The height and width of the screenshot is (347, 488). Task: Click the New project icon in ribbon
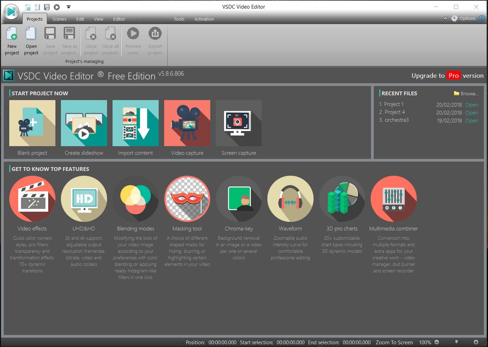12,41
